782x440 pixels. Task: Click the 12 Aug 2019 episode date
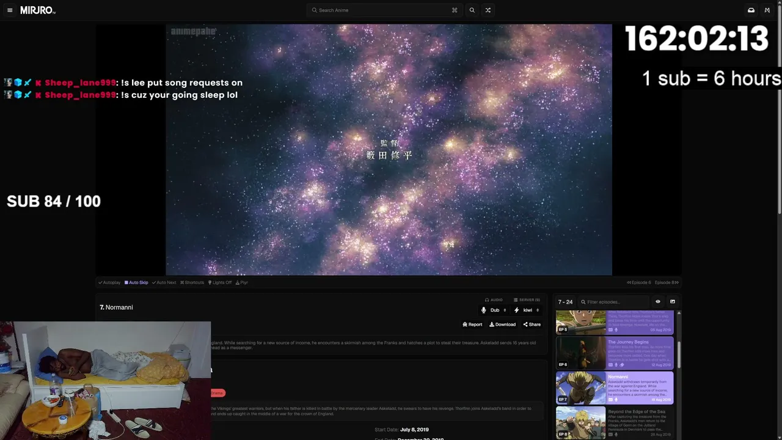click(661, 365)
